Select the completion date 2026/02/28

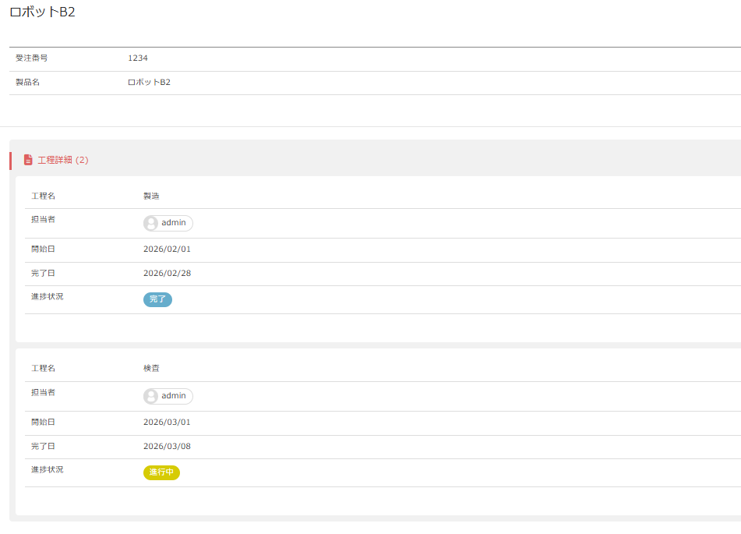(167, 274)
